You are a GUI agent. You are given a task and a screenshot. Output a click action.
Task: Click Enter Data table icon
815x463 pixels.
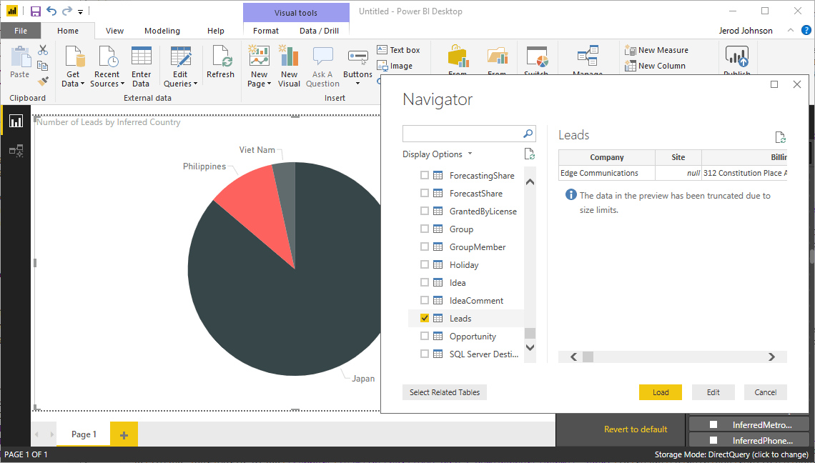coord(141,56)
